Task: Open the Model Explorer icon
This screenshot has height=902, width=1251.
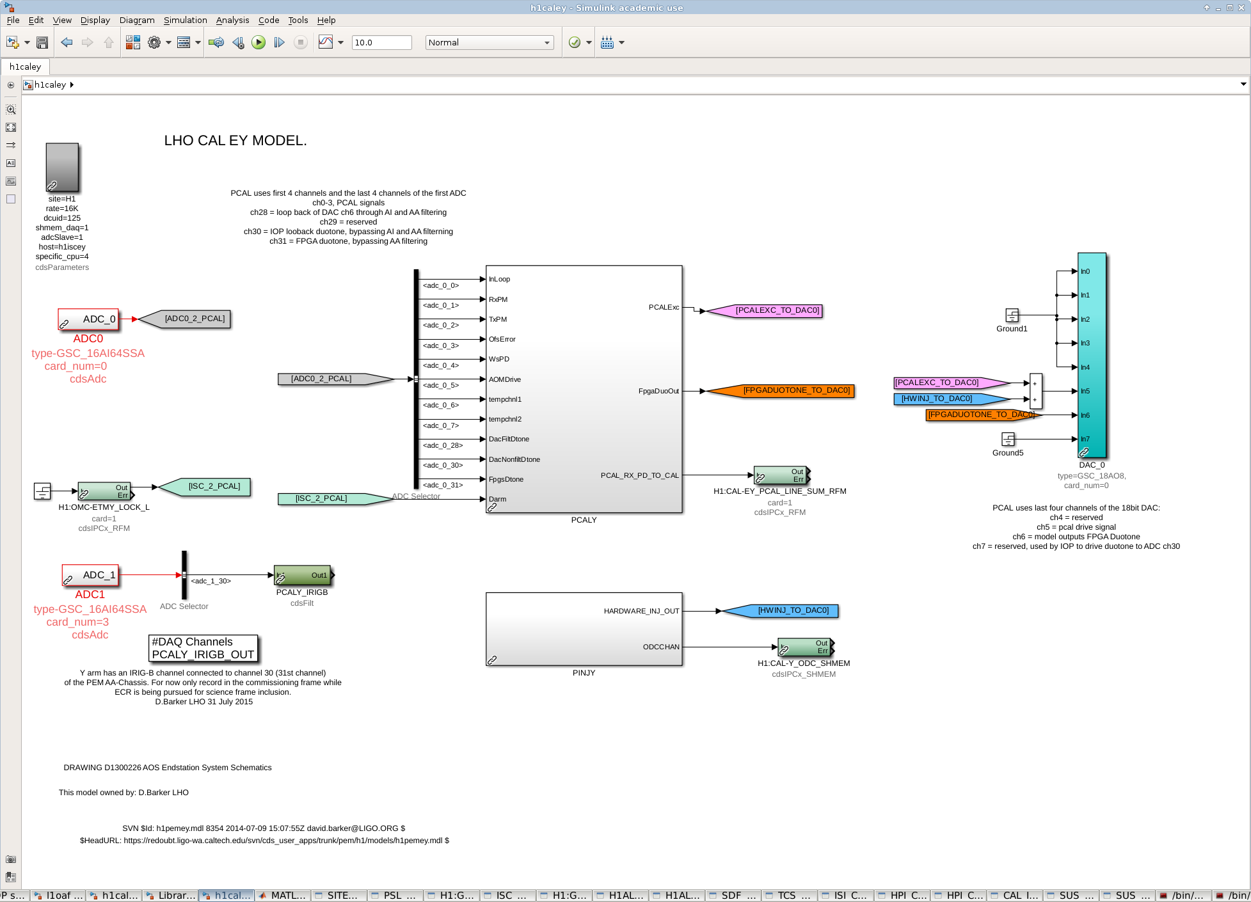Action: (x=184, y=42)
